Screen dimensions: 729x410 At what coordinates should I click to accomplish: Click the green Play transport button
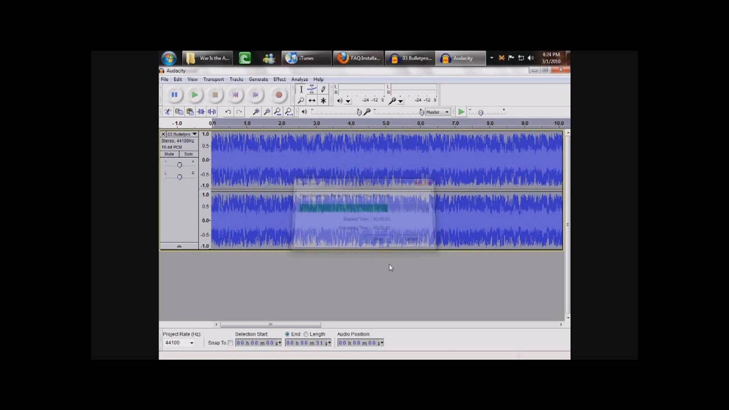195,95
